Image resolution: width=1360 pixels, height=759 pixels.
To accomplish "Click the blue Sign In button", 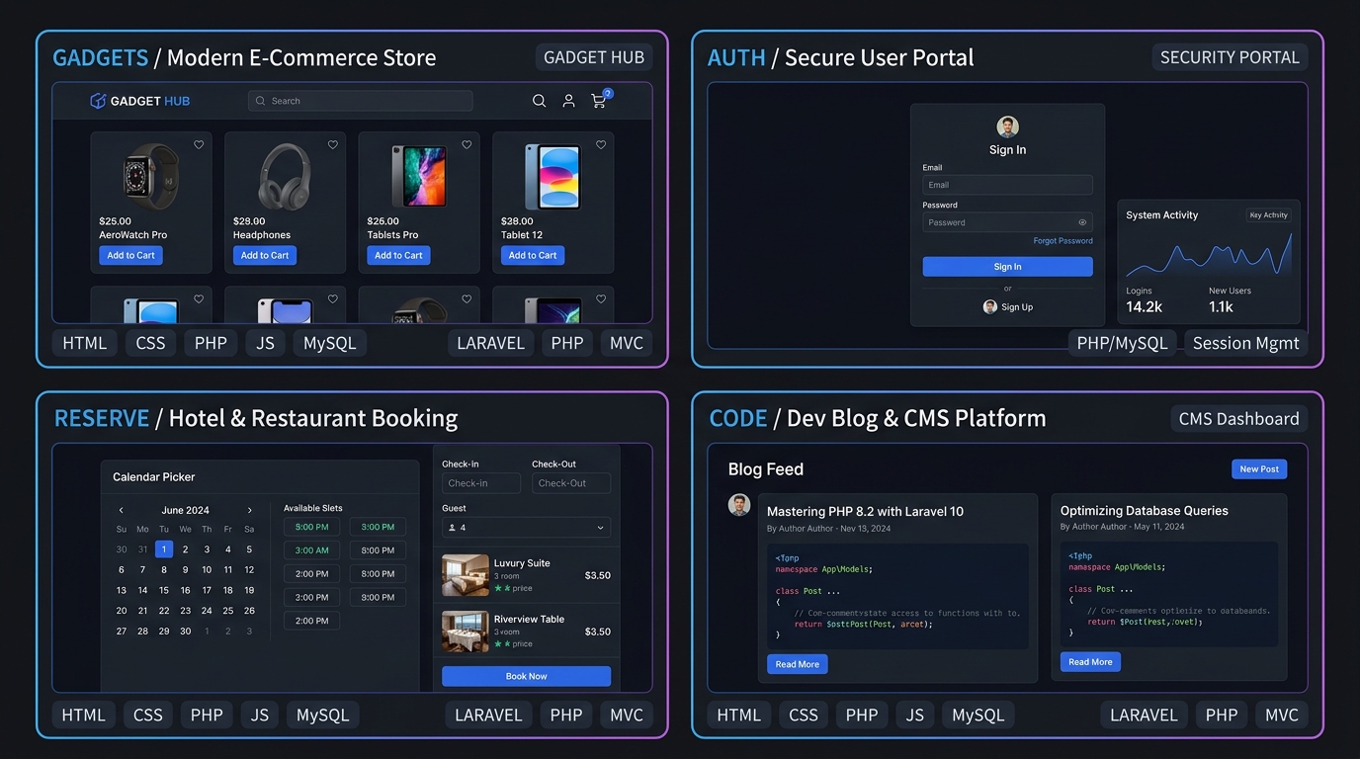I will tap(1007, 267).
